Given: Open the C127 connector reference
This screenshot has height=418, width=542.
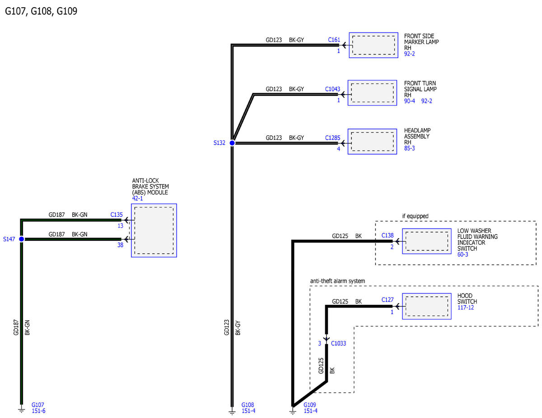Looking at the screenshot, I should click(388, 299).
